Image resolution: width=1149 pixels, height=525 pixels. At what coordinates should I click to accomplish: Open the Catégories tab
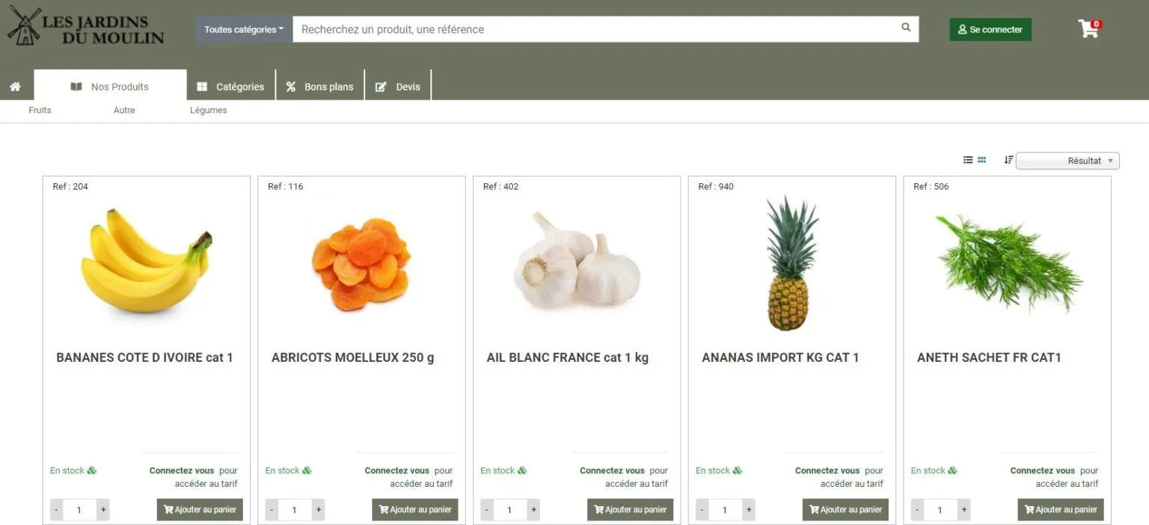[x=231, y=87]
